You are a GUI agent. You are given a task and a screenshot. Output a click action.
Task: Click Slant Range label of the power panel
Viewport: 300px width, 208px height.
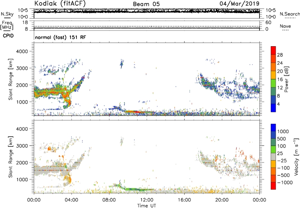pos(10,79)
